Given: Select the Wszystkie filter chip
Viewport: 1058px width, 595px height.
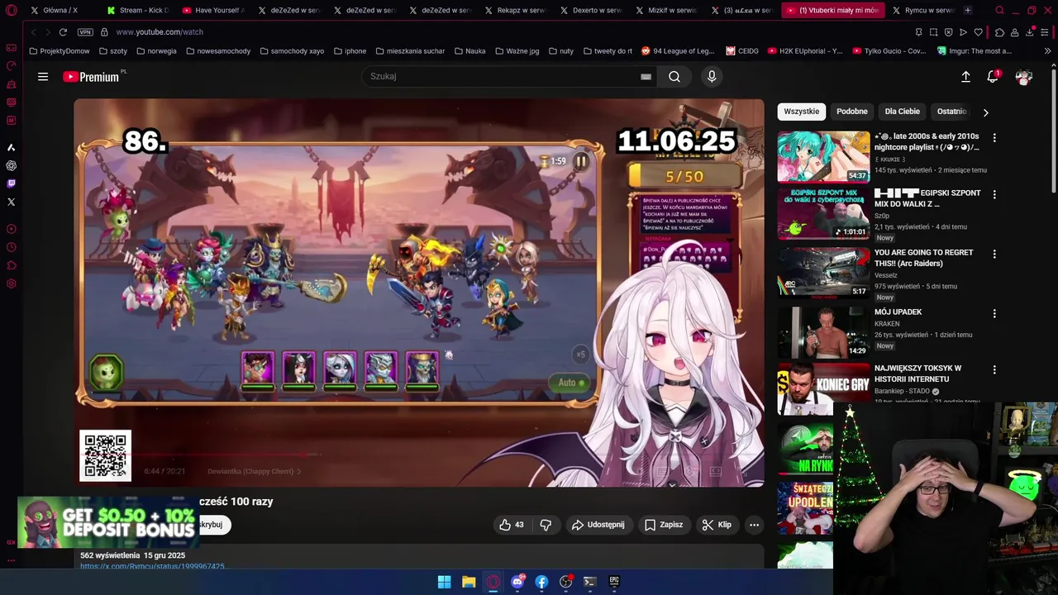Looking at the screenshot, I should [801, 112].
